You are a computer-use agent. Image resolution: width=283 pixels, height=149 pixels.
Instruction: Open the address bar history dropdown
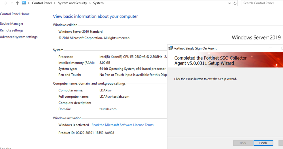point(229,3)
